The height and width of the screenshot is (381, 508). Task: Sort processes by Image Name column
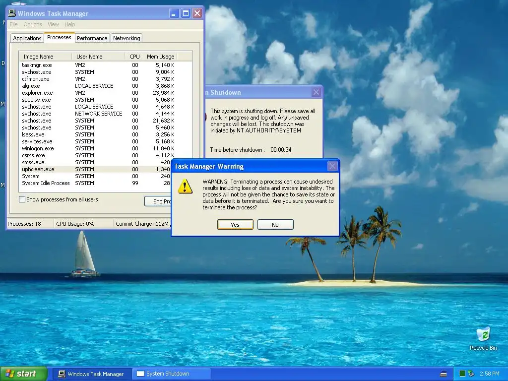(x=45, y=57)
